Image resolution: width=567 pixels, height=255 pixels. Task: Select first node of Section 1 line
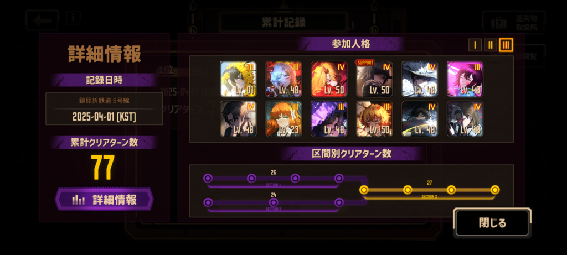pos(208,179)
